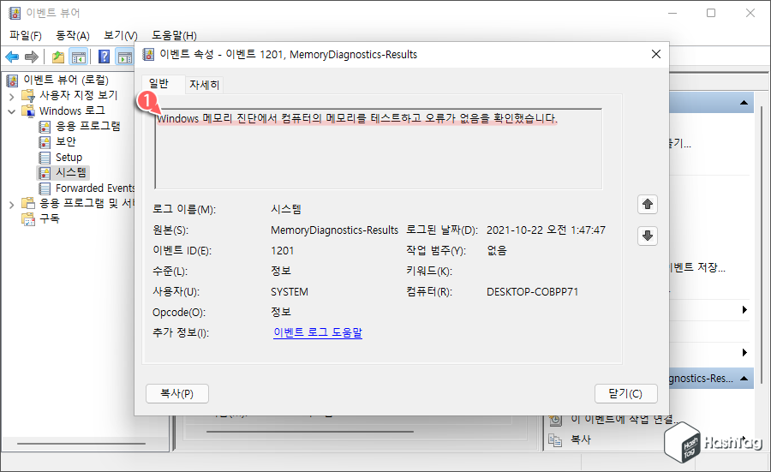Image resolution: width=771 pixels, height=472 pixels.
Task: Click the 응용 프로그램 log icon
Action: click(45, 127)
